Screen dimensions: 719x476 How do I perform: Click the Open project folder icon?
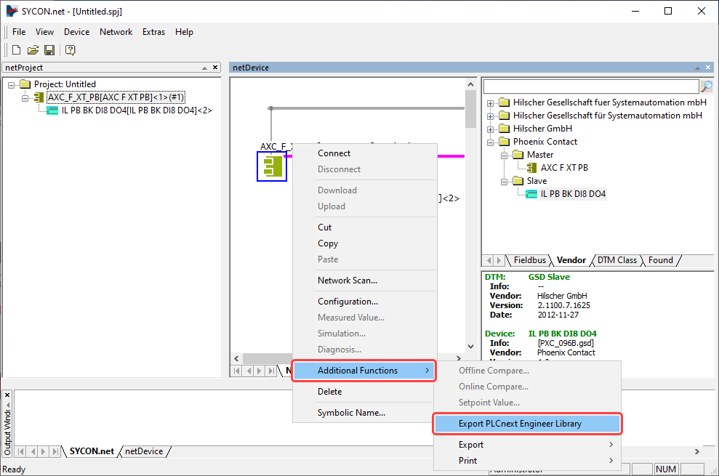click(x=33, y=50)
